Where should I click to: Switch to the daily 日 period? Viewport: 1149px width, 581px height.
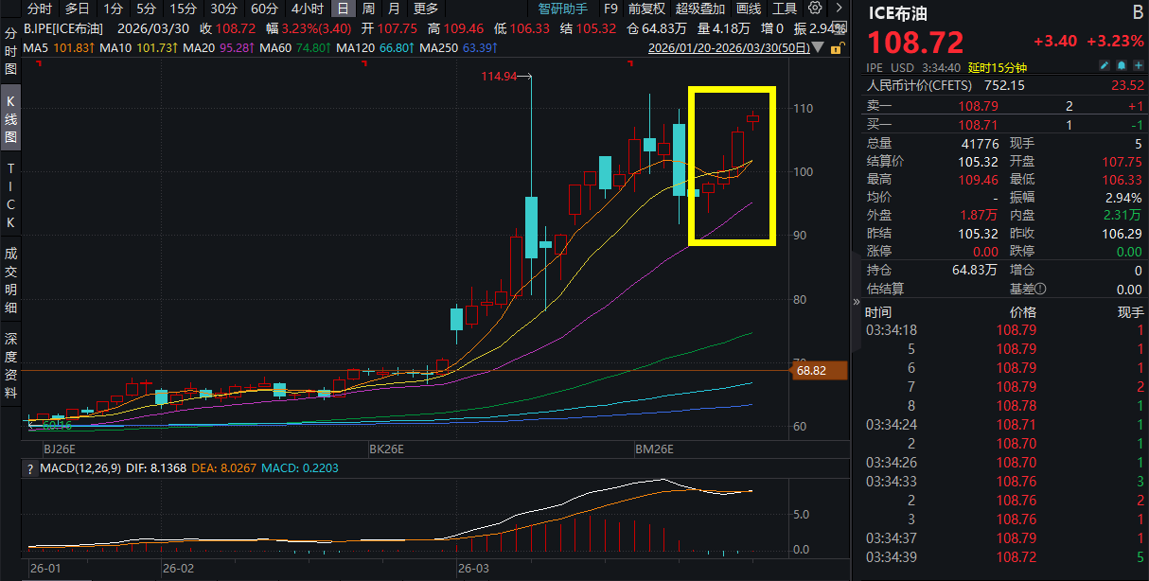click(x=342, y=9)
